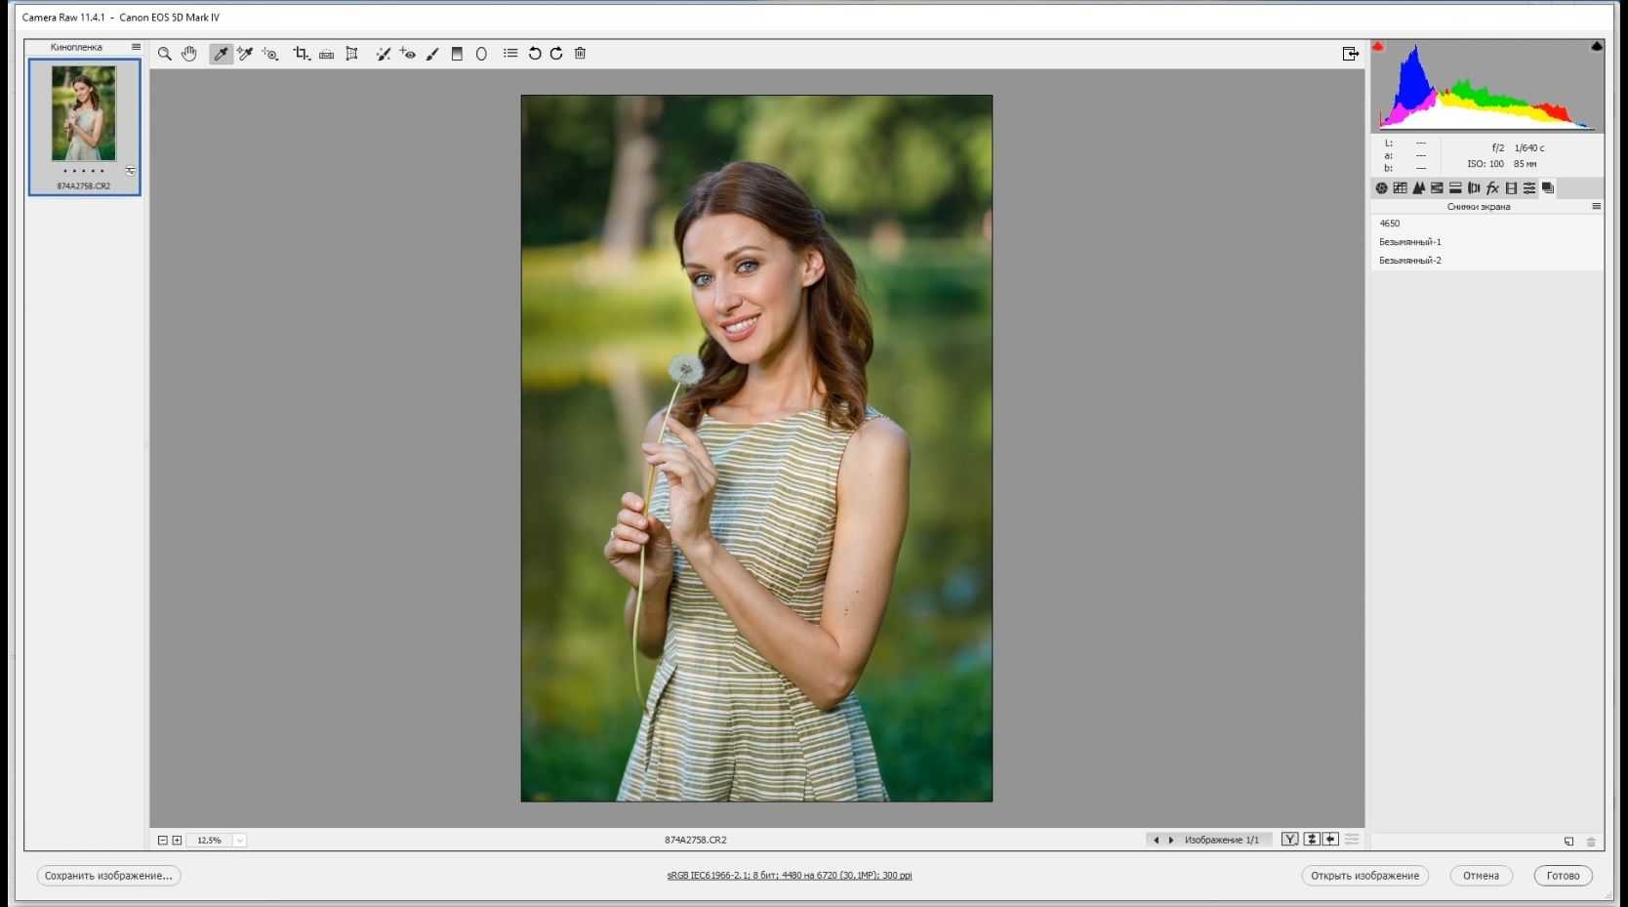Open Camera Raw preferences list icon

pos(510,54)
